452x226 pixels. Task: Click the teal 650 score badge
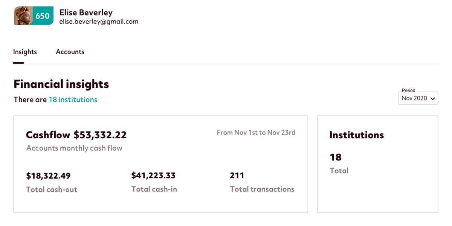point(43,16)
